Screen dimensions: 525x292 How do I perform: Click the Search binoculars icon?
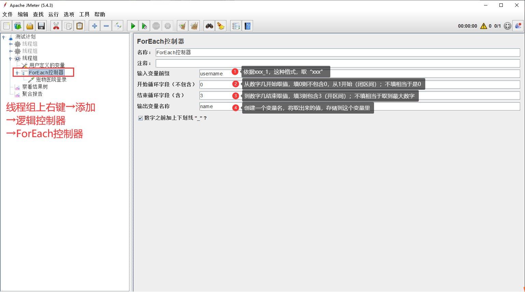coord(209,26)
